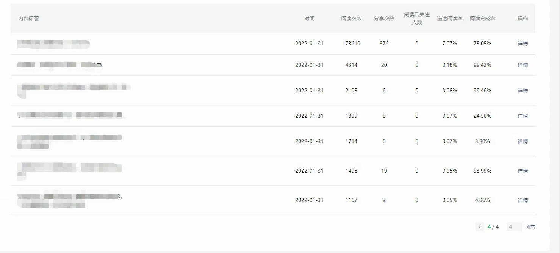Viewport: 560px width, 253px height.
Task: Open 详情 for the 1714 reads row
Action: (x=523, y=141)
